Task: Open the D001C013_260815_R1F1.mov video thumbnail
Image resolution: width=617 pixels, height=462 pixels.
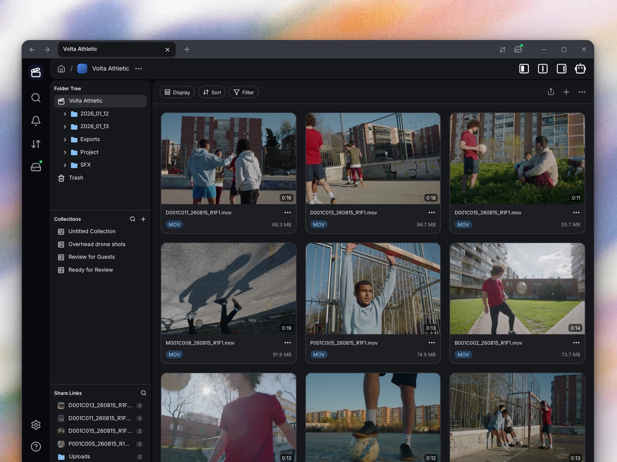Action: point(373,158)
